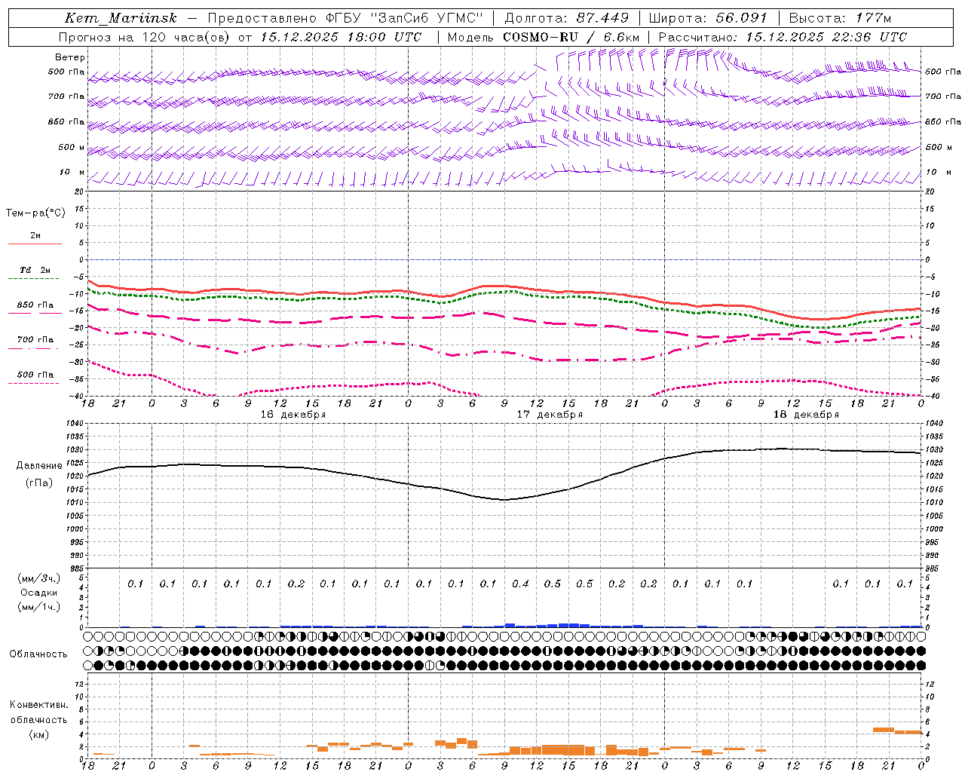965x772 pixels.
Task: Click the 'Ветер' wind panel label
Action: click(x=70, y=57)
